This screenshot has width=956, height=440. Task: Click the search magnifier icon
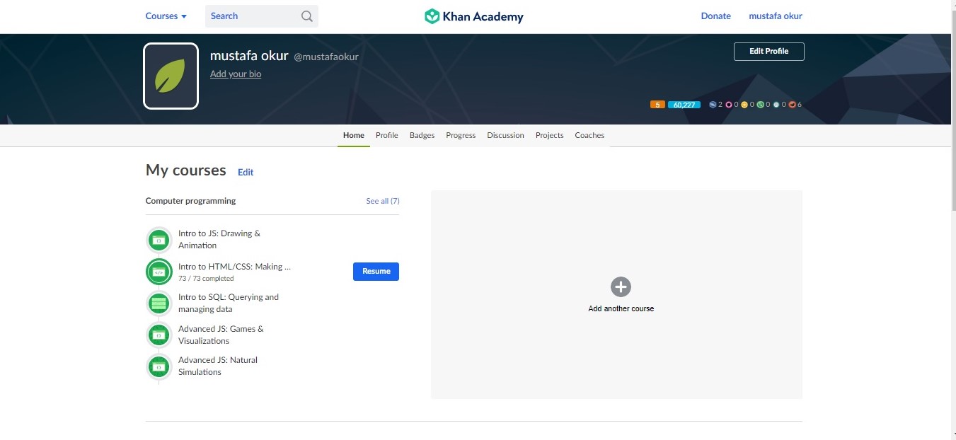[x=307, y=16]
